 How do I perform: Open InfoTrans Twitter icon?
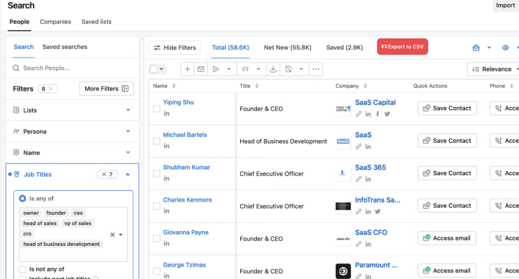tap(378, 212)
